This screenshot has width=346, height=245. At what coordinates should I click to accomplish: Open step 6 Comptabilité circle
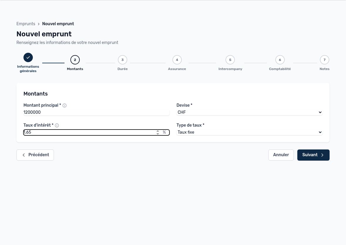(280, 60)
